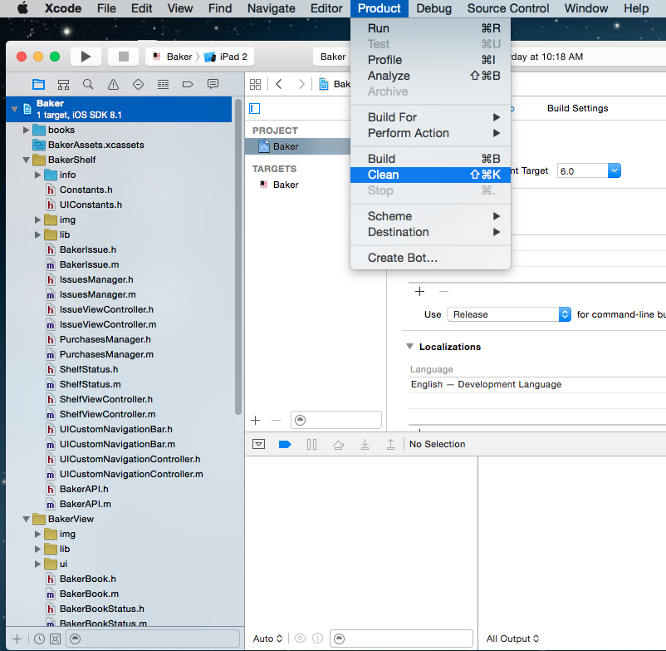
Task: Select IssueViewController.m file
Action: [x=108, y=325]
